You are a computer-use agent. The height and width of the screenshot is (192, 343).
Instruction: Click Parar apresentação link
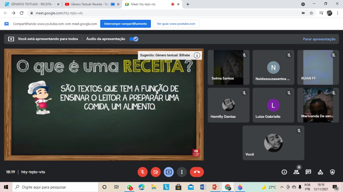[319, 39]
